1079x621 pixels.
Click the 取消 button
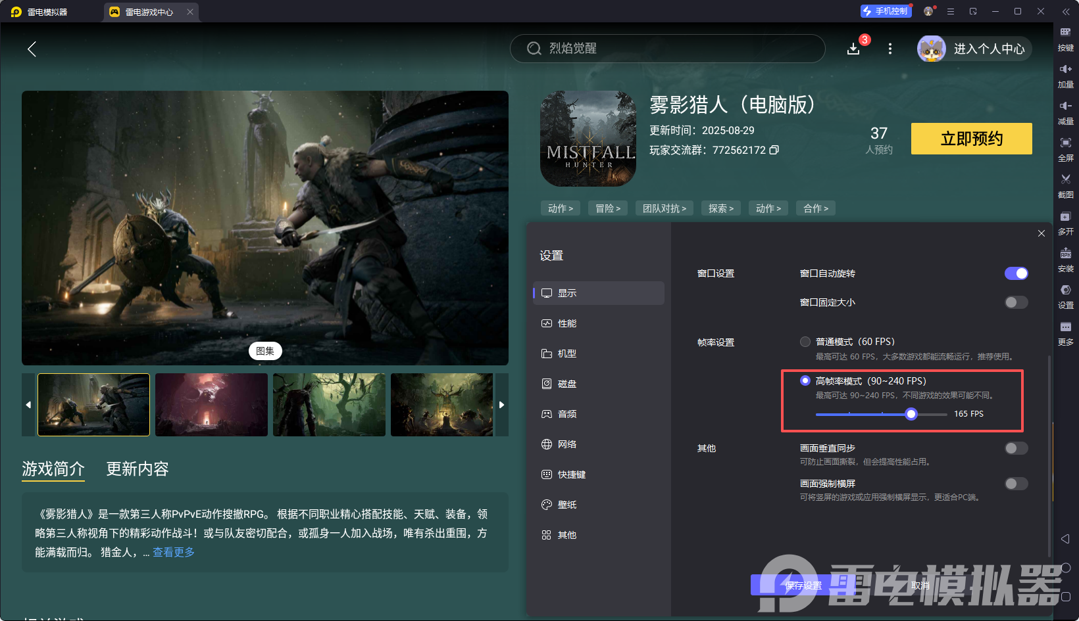point(920,585)
